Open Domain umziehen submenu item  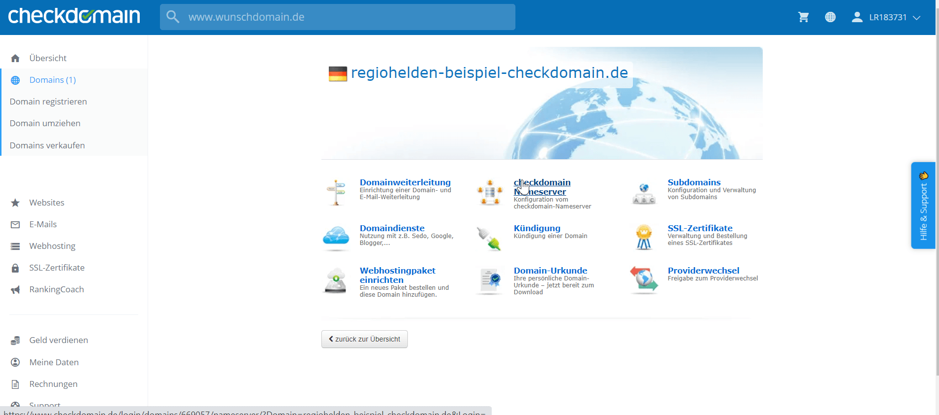45,123
